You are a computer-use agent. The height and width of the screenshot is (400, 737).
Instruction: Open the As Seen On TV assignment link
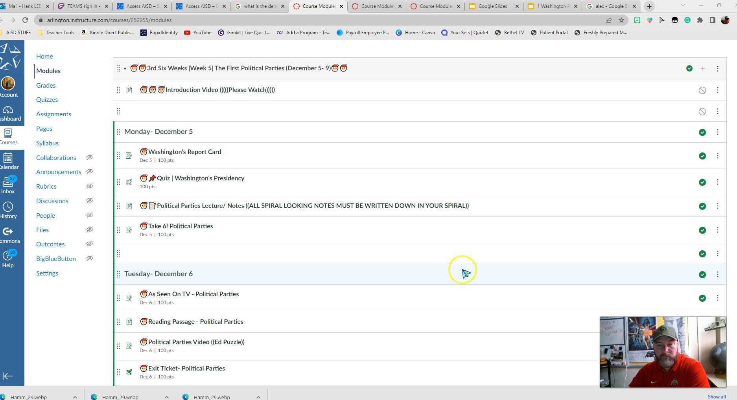[193, 294]
